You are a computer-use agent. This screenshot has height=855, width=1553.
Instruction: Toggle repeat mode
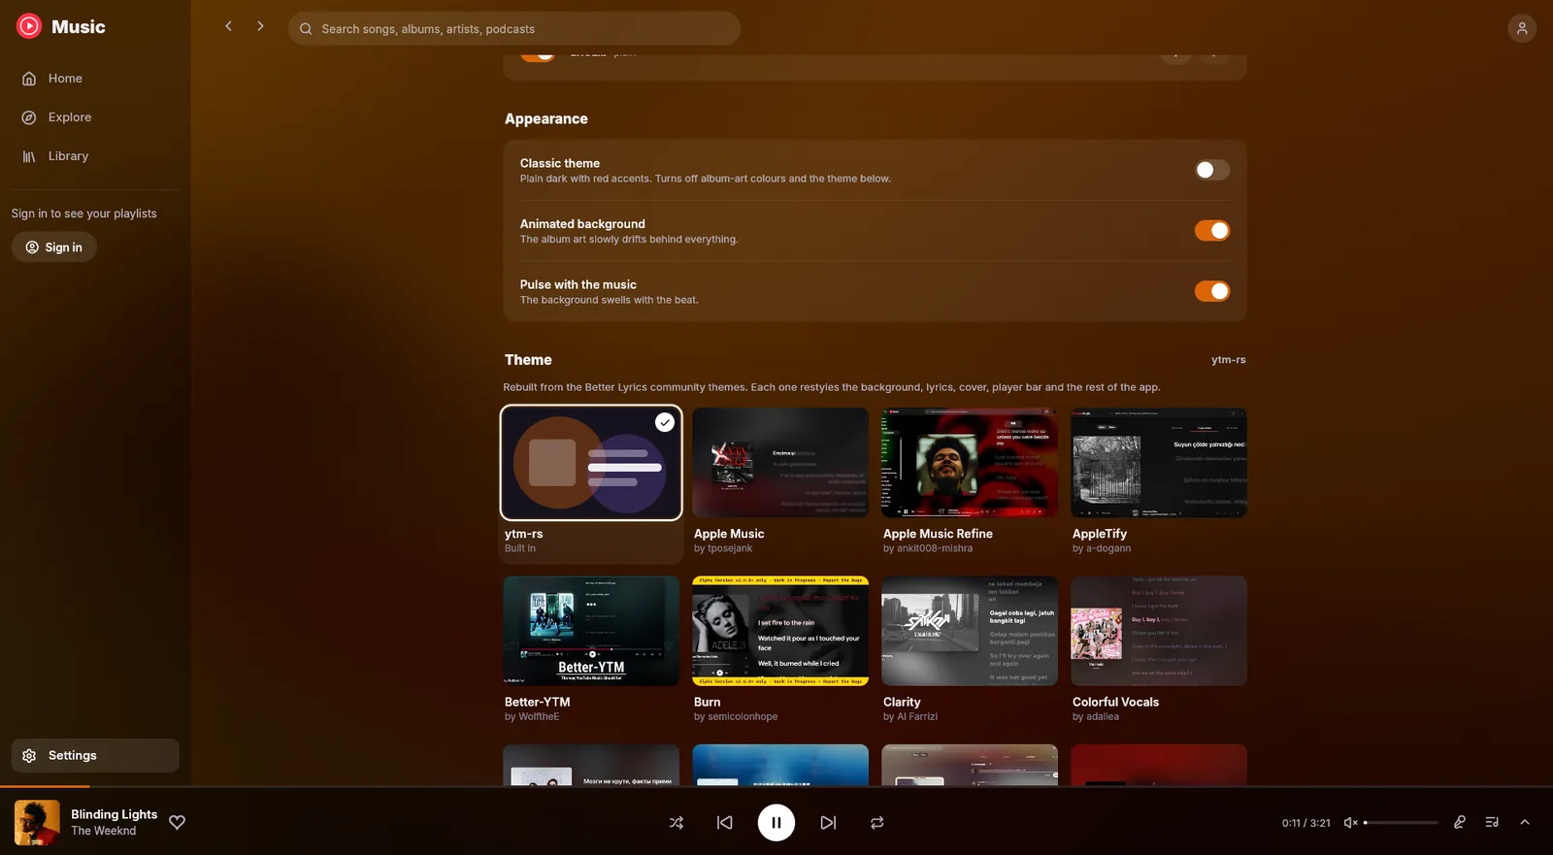[x=876, y=823]
